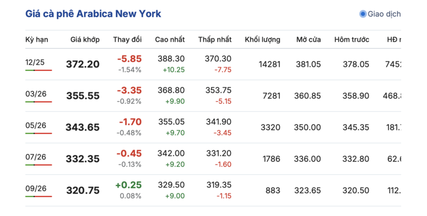Open the 03/26 contract row

(x=36, y=94)
